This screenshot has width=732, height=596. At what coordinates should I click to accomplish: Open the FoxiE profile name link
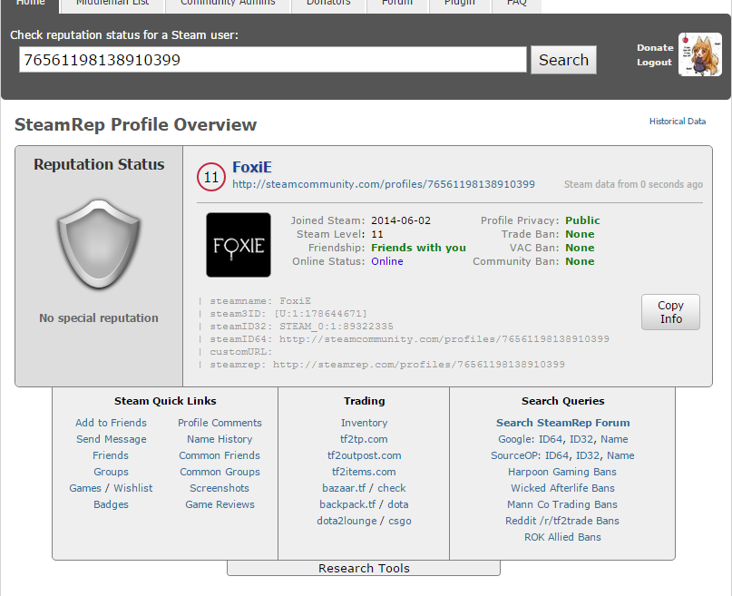click(x=252, y=167)
